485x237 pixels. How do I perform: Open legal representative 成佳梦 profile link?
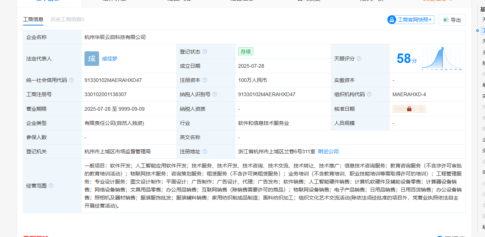coord(110,59)
